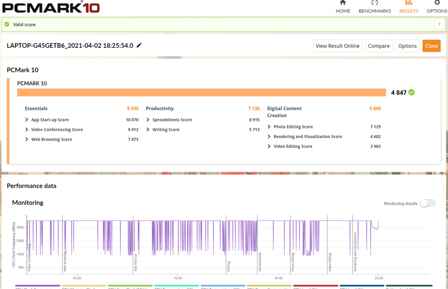Expand App Start-up Score
The width and height of the screenshot is (448, 289).
click(27, 120)
